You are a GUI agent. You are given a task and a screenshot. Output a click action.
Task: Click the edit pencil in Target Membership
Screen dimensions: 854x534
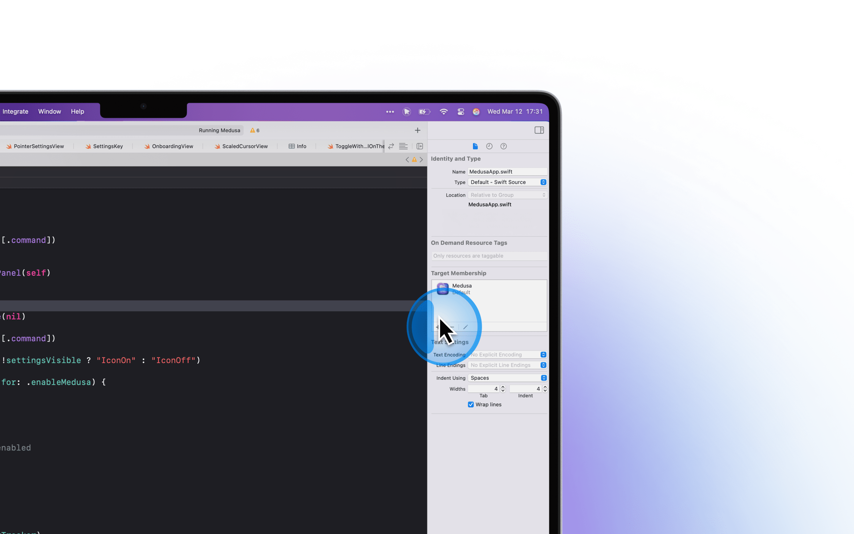[x=466, y=327]
